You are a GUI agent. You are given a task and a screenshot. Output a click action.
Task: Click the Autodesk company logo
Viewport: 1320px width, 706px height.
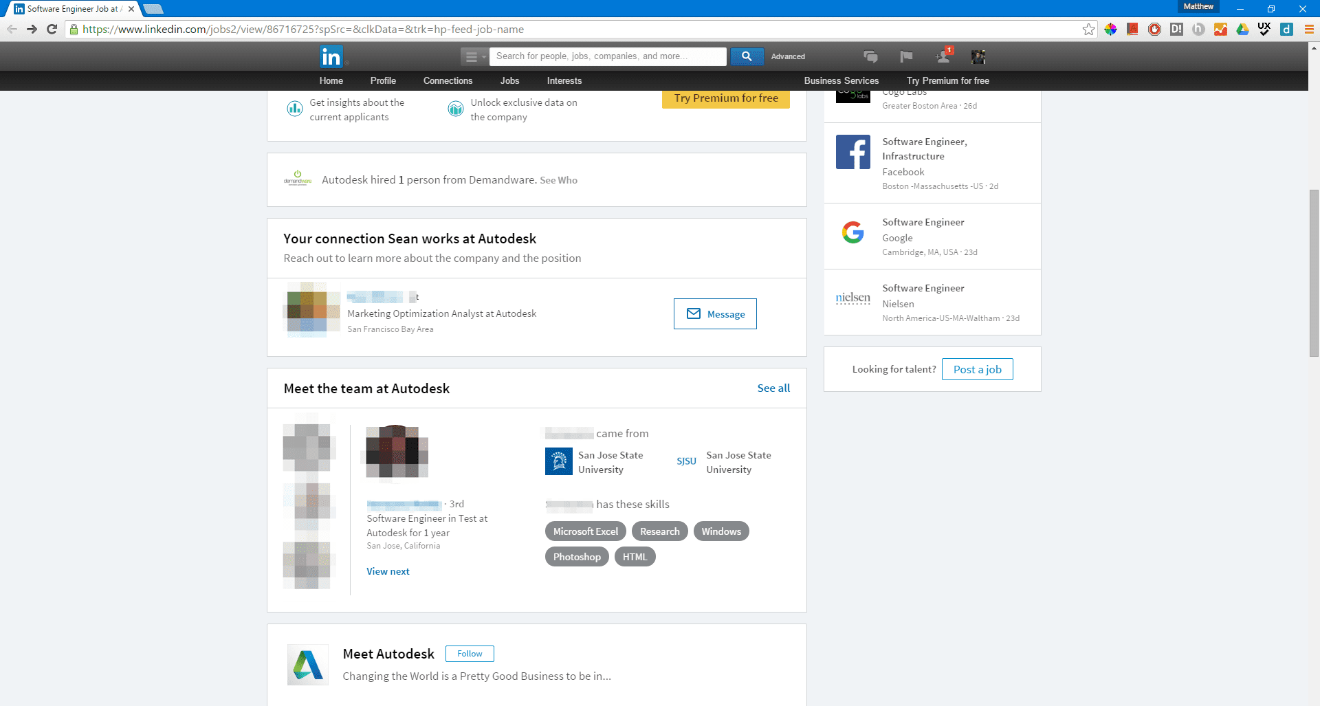[x=308, y=665]
